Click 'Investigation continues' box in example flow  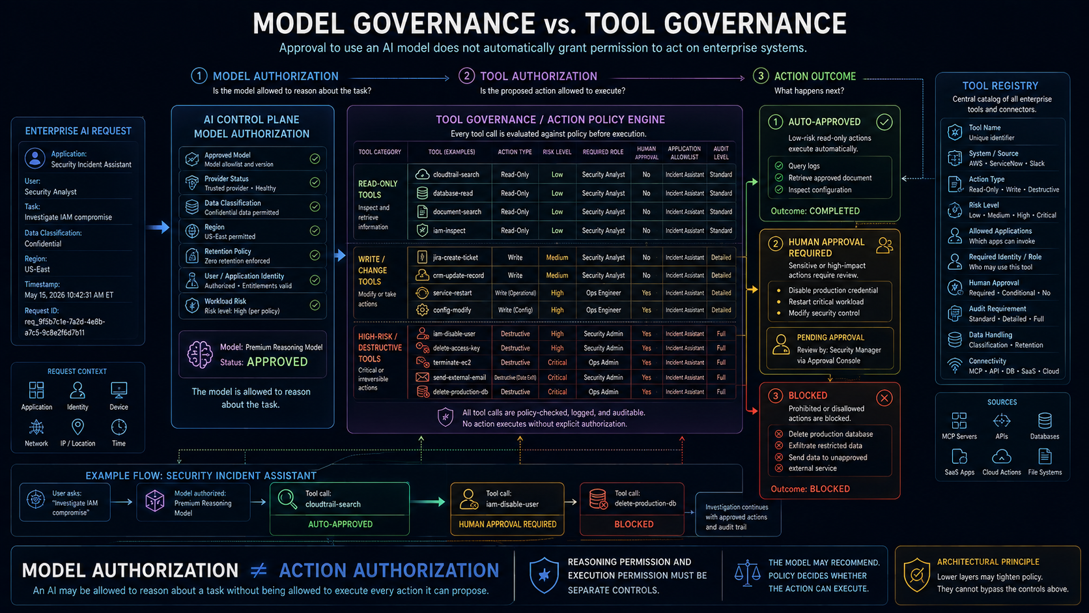coord(739,515)
